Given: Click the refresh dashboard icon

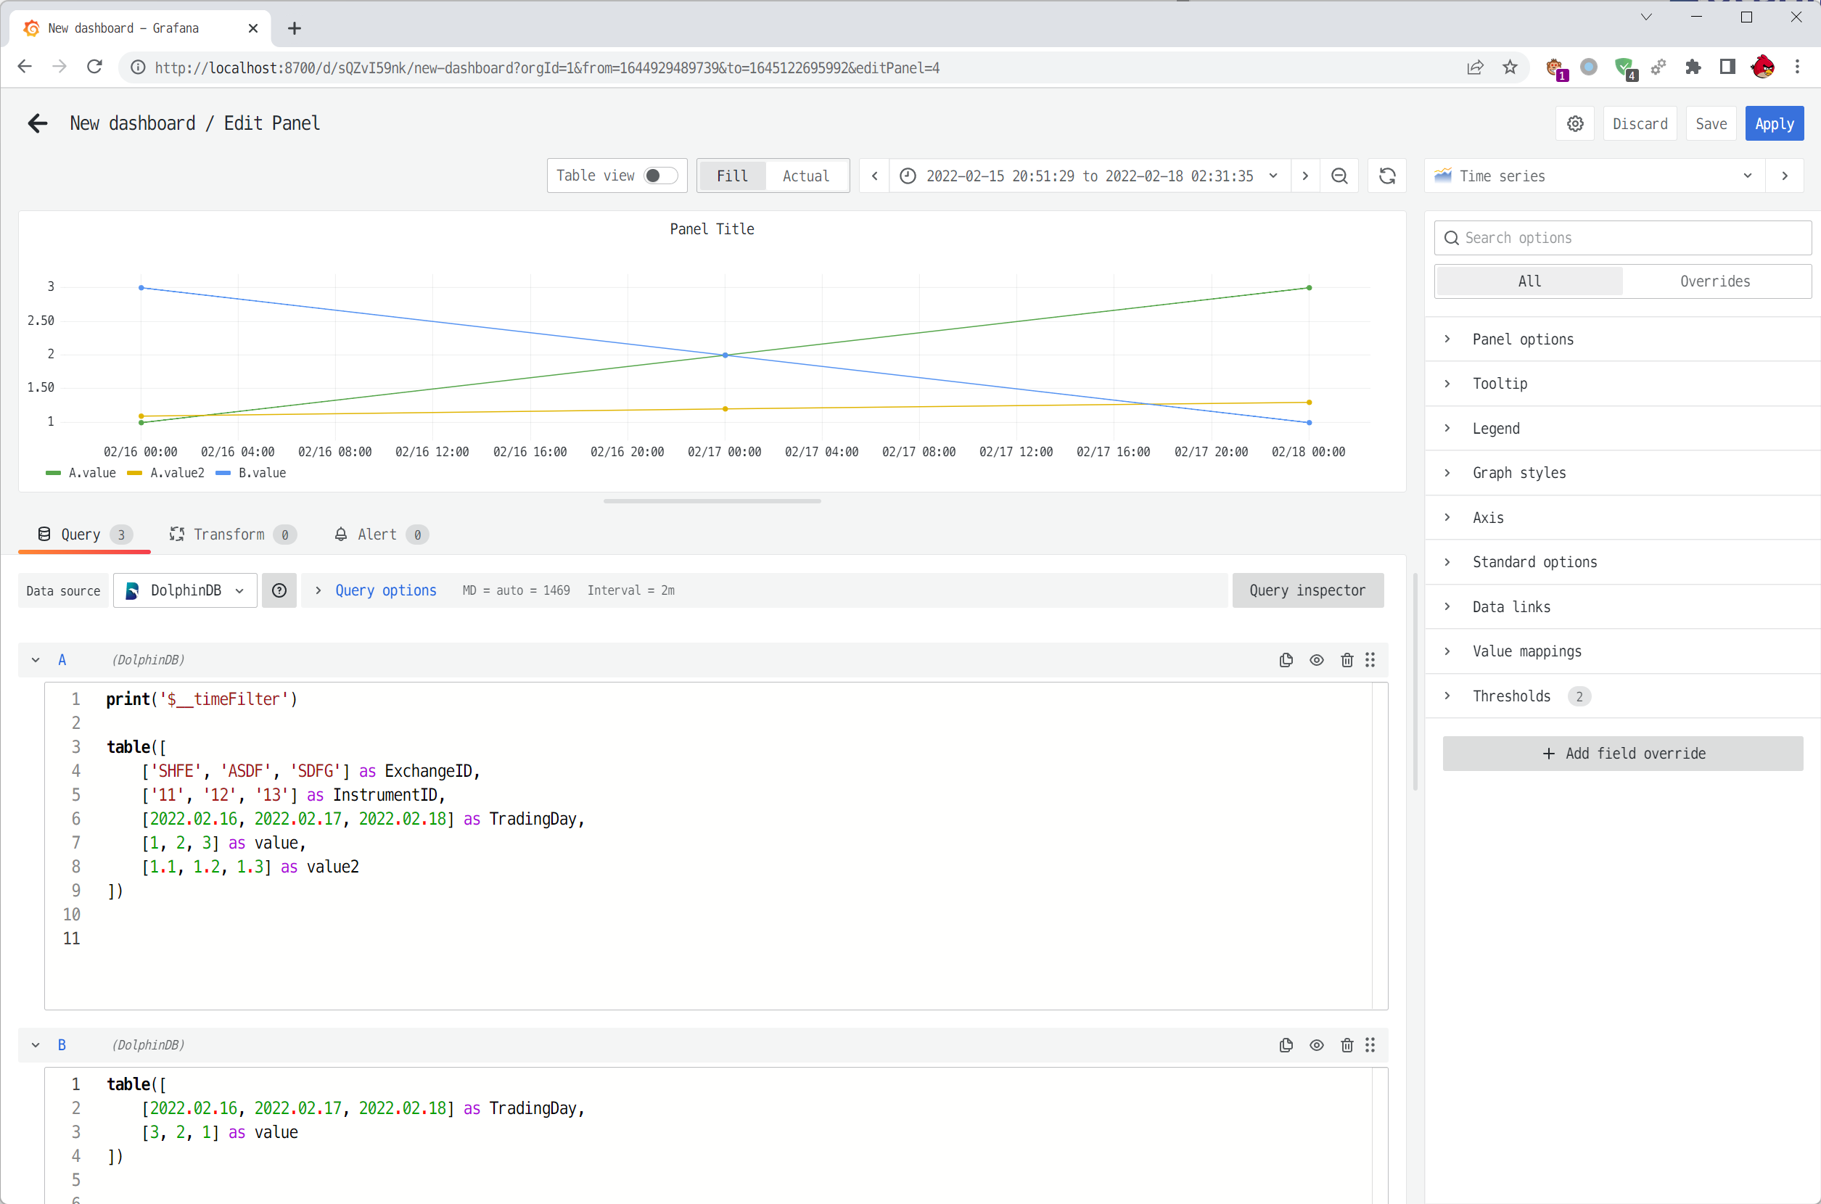Looking at the screenshot, I should coord(1386,175).
